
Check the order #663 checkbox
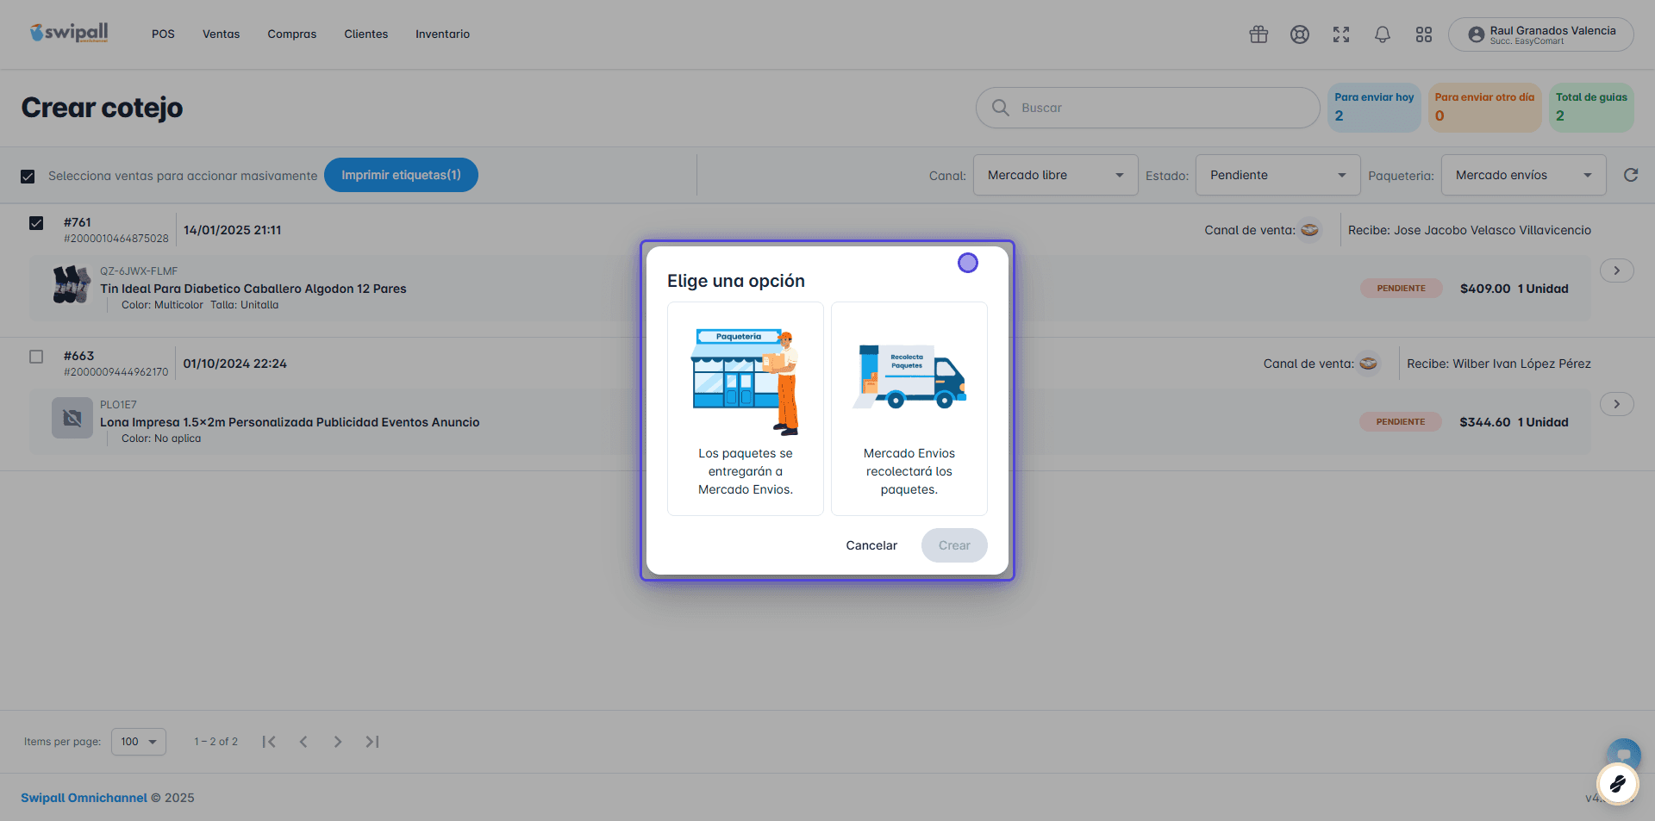click(x=36, y=357)
